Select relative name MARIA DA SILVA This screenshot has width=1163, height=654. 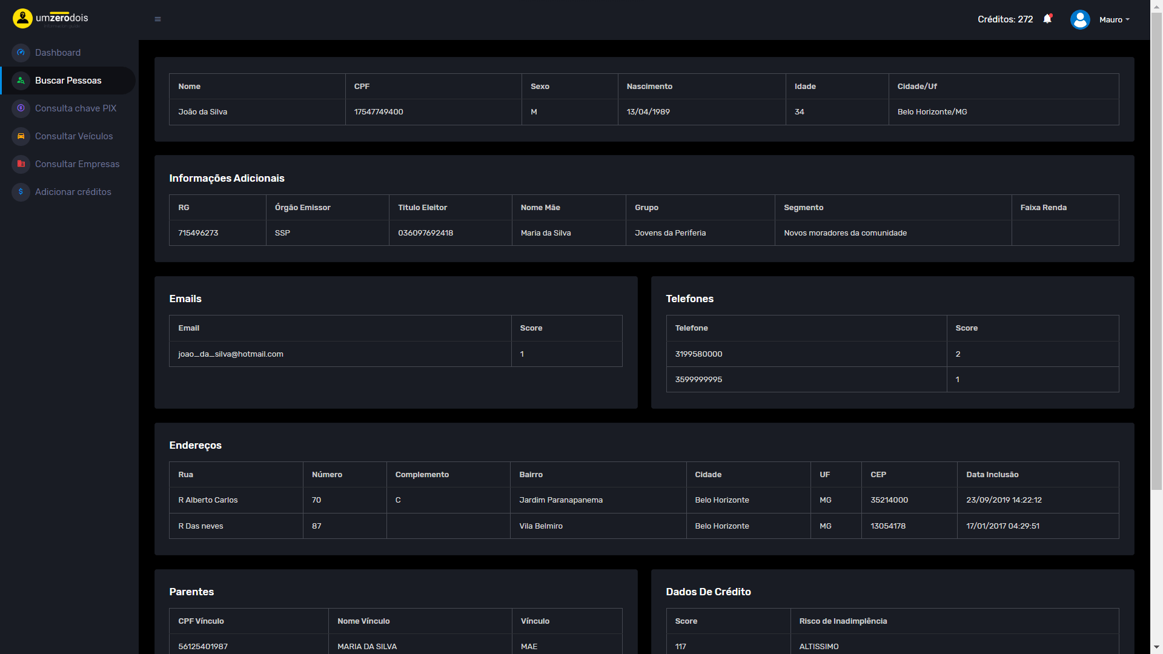click(366, 647)
